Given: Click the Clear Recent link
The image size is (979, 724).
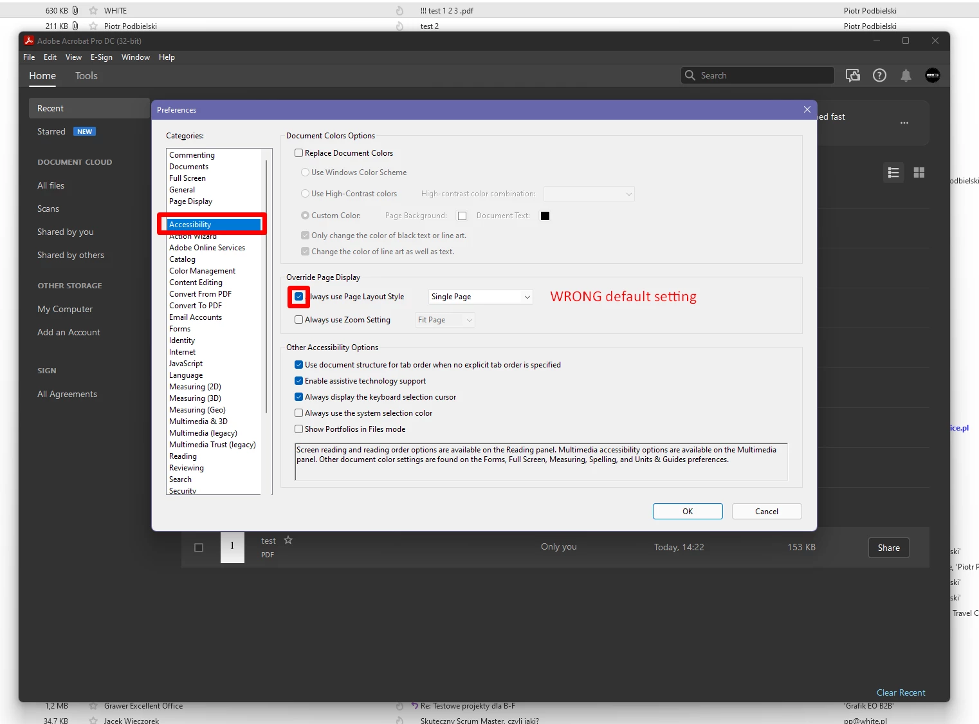Looking at the screenshot, I should coord(901,692).
